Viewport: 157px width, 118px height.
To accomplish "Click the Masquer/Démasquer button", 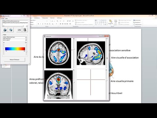I will [15, 60].
